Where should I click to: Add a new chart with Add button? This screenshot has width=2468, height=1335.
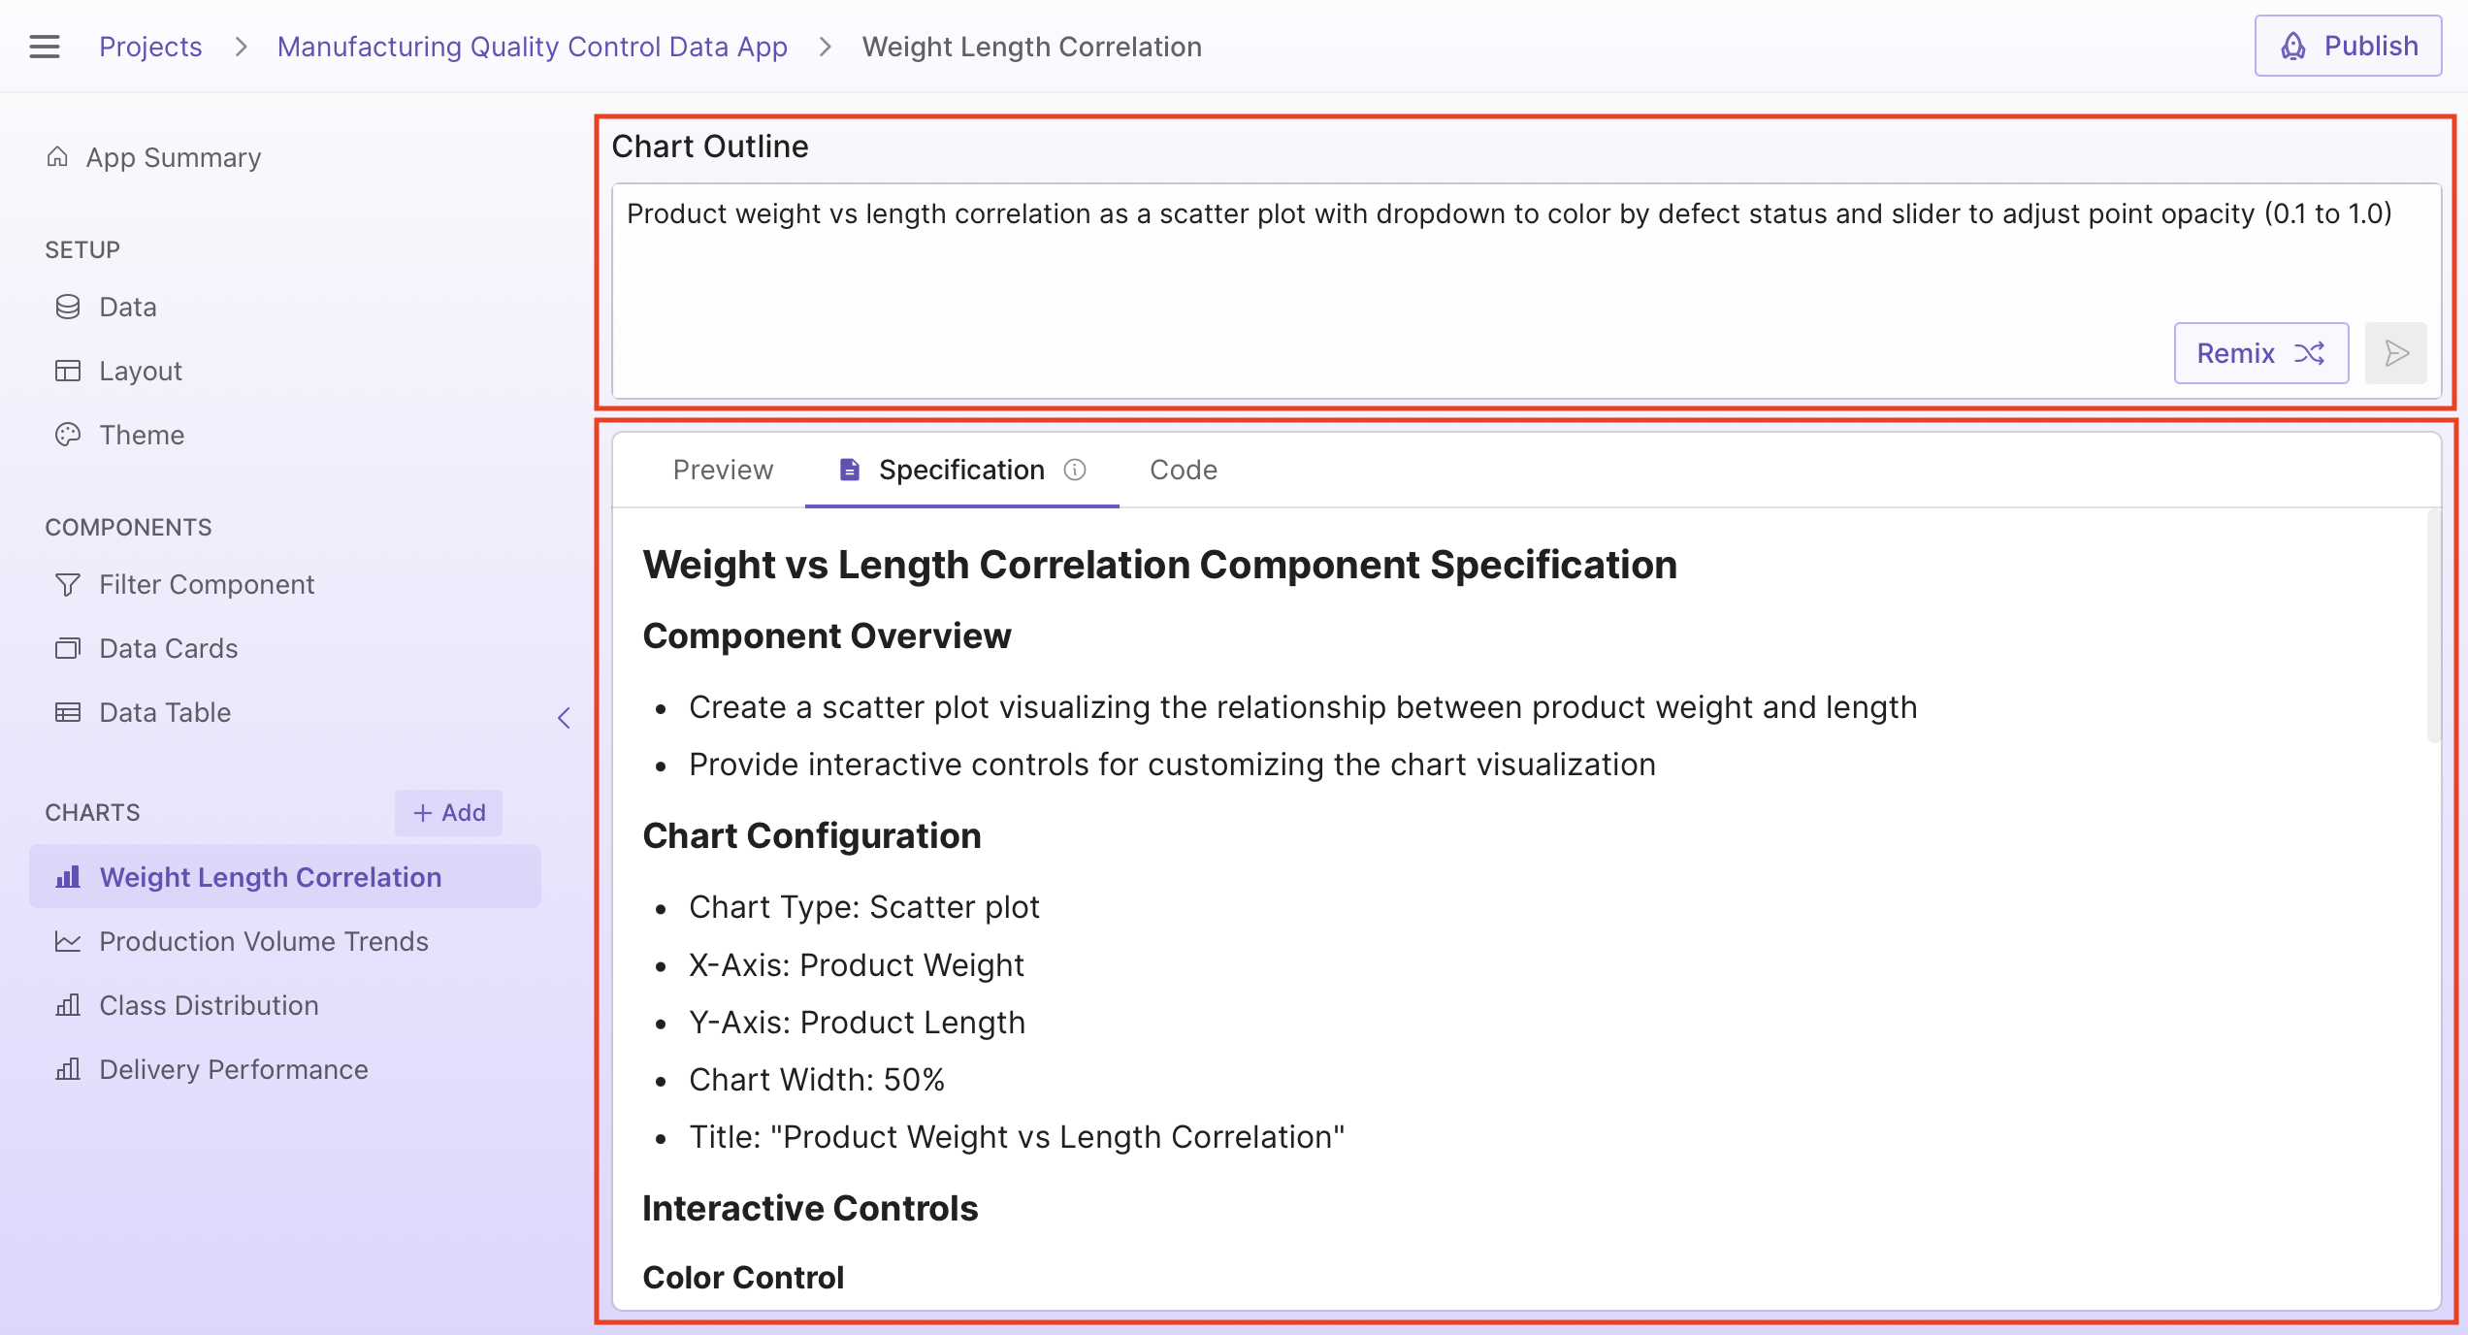448,813
